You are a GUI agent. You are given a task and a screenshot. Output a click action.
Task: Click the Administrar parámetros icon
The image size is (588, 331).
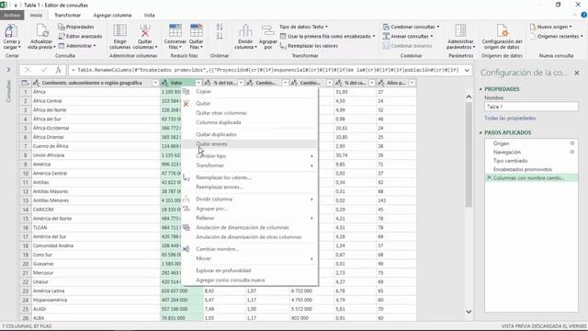460,31
